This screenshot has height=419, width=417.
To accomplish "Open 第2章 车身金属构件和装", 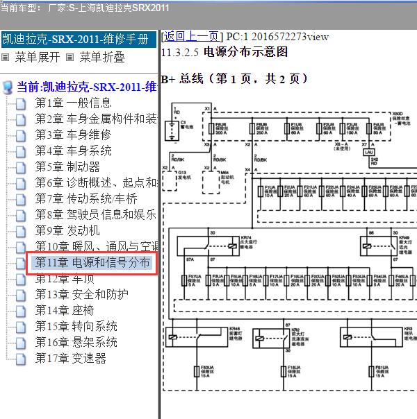I will pyautogui.click(x=96, y=119).
